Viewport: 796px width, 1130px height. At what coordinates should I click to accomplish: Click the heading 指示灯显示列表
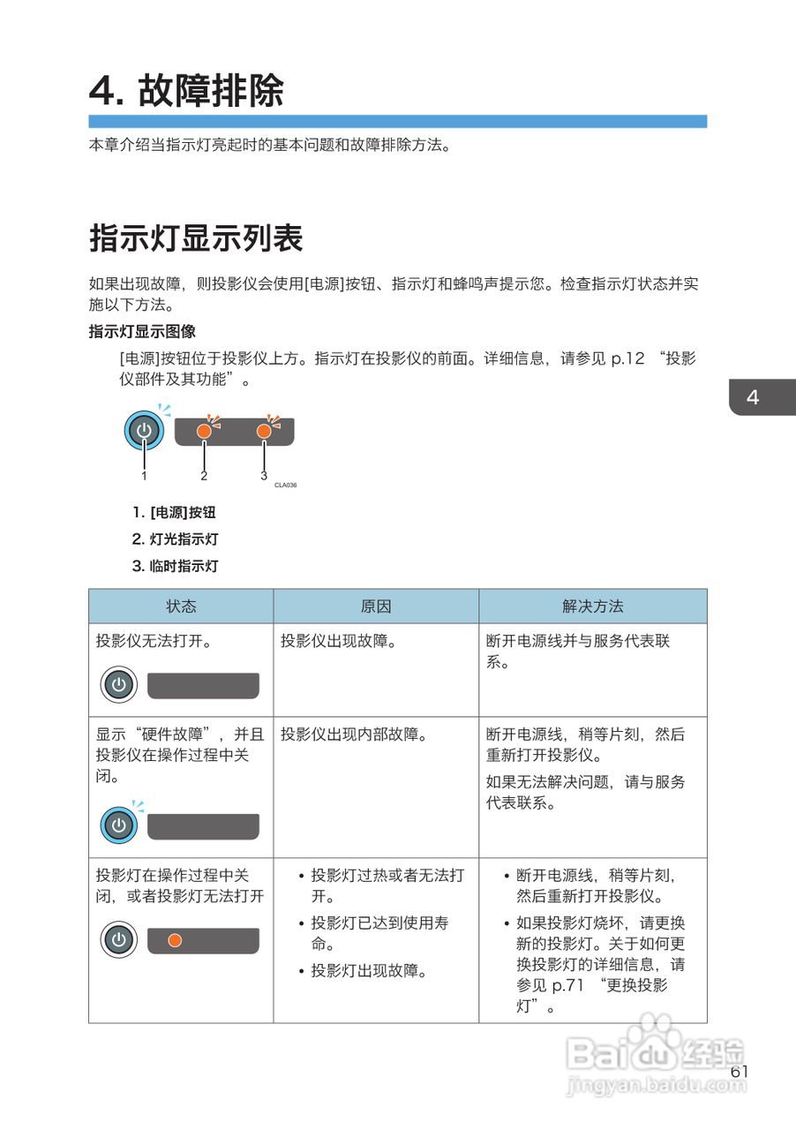click(196, 238)
